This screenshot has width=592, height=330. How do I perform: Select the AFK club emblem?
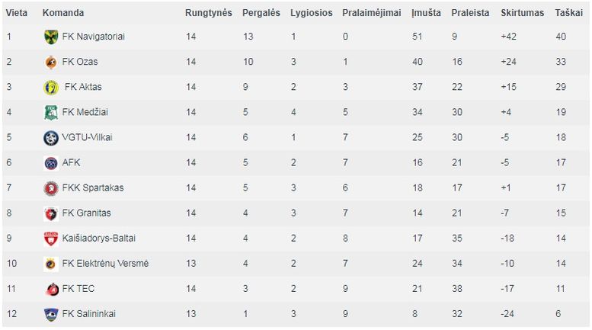(x=51, y=163)
